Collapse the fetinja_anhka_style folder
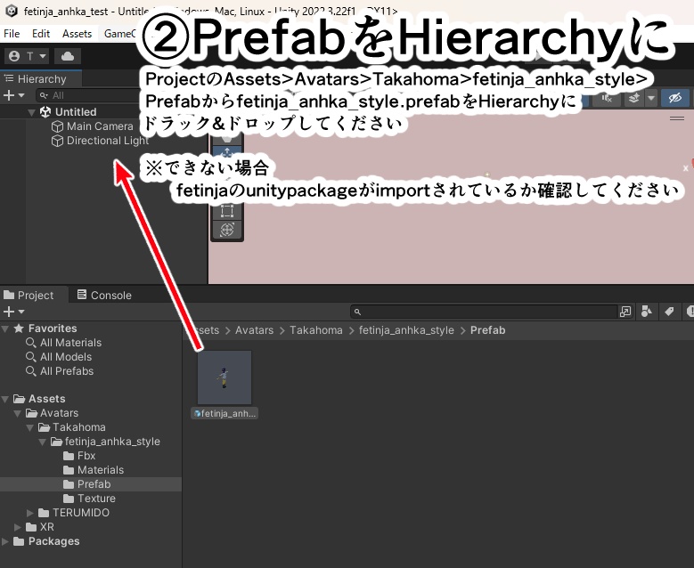 coord(43,442)
